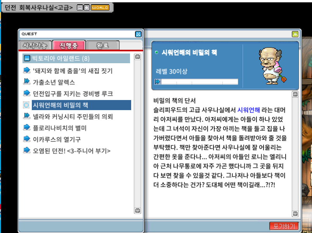312x233 pixels.
Task: Select the 이카루스의 열기구 quest
Action: [x=57, y=139]
